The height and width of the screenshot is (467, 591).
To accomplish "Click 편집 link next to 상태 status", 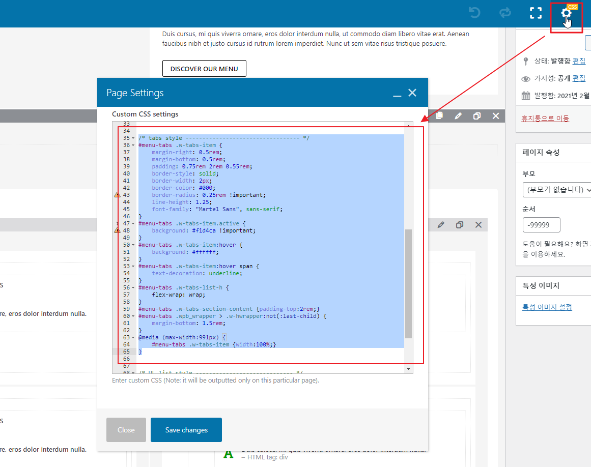I will coord(579,61).
